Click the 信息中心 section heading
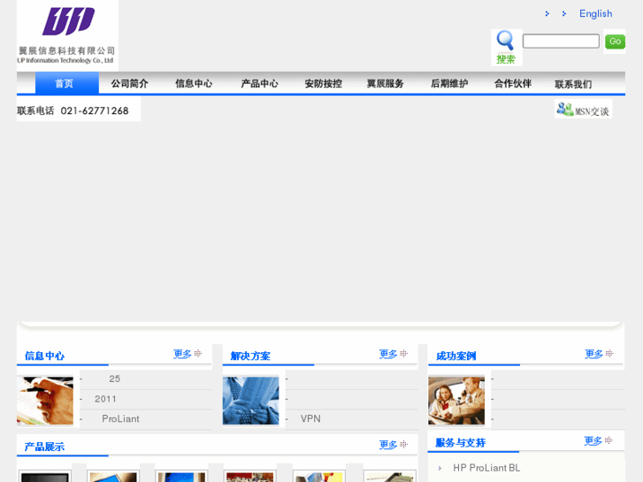 click(x=44, y=356)
